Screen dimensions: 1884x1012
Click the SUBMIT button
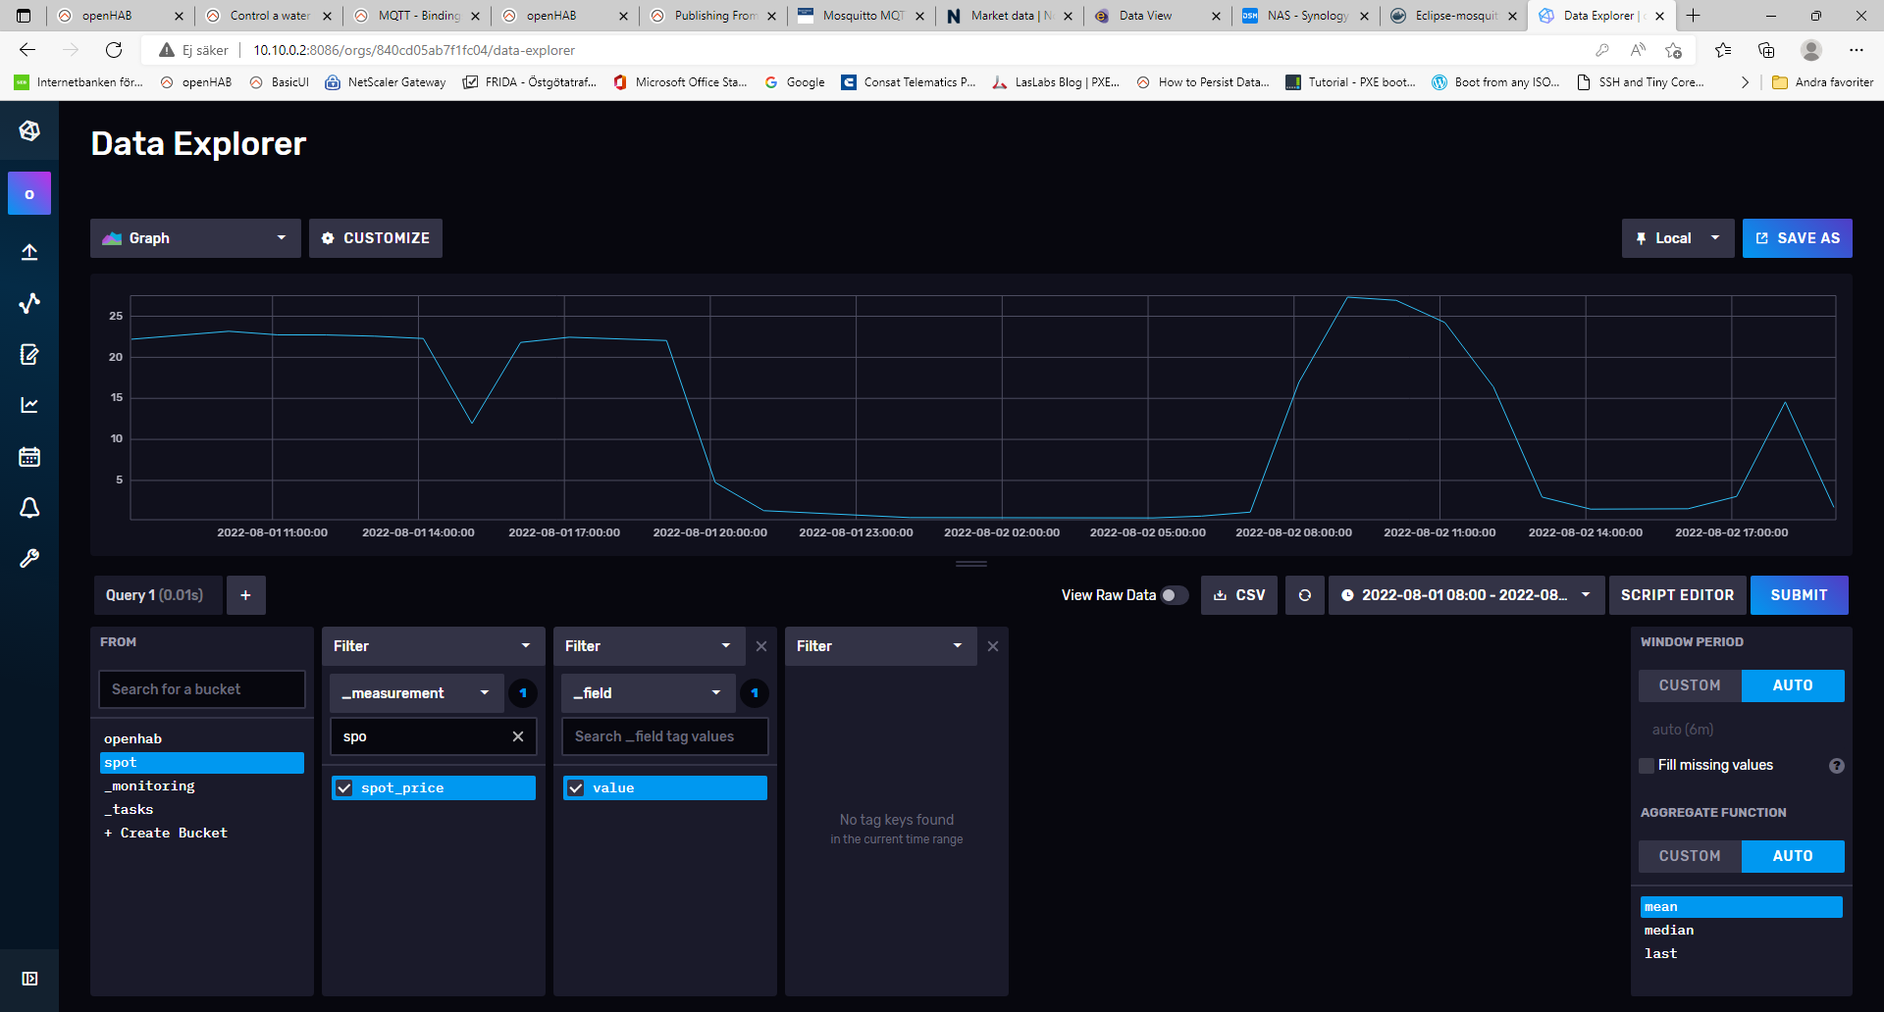1798,595
